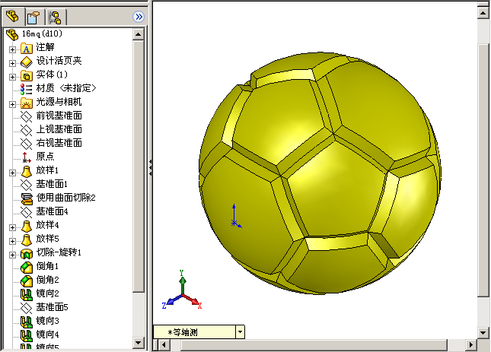Expand the 放样1 feature node

pyautogui.click(x=12, y=173)
